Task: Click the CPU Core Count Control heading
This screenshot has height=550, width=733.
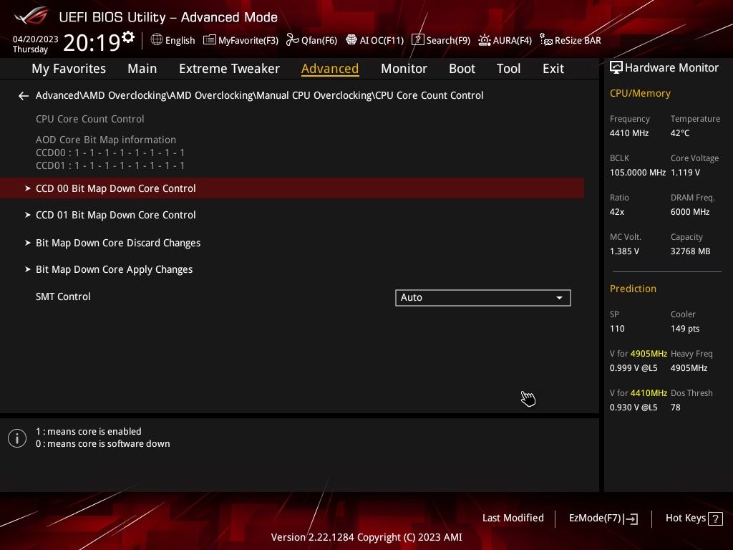Action: point(89,119)
